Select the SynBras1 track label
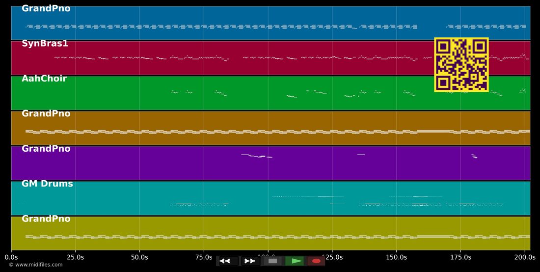This screenshot has height=272, width=540. point(45,43)
